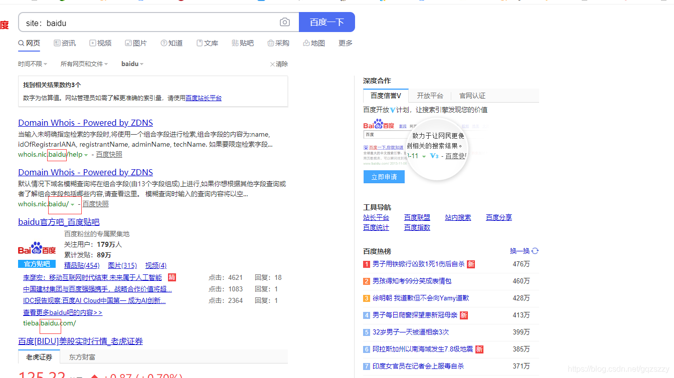This screenshot has height=378, width=674.
Task: Open the 贴吧 tab
Action: coord(243,43)
